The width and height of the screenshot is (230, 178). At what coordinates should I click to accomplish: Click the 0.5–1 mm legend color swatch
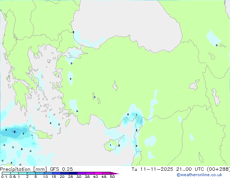pyautogui.click(x=15, y=173)
